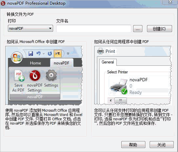Click the 'Ready' printer status text
Viewport: 178px width, 152px height.
coord(135,92)
